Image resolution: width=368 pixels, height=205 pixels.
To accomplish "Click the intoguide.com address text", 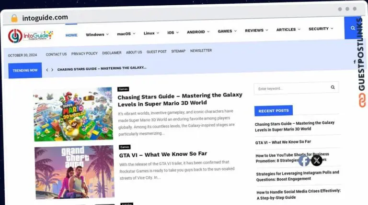I will click(45, 18).
